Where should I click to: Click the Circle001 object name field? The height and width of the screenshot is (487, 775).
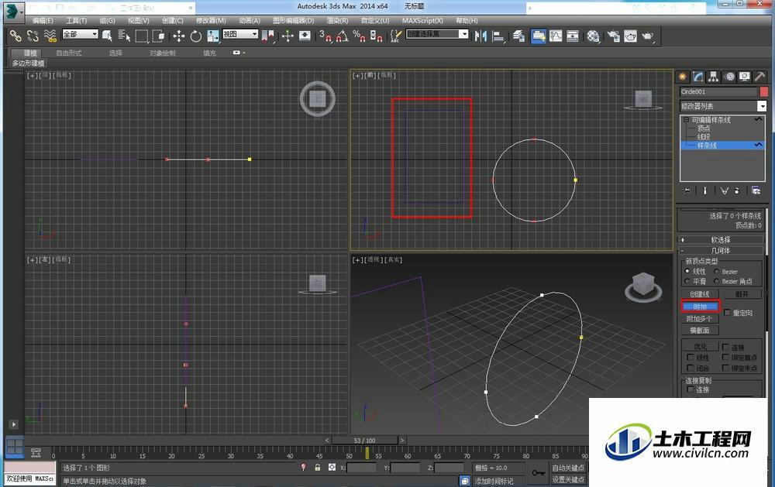click(x=718, y=91)
